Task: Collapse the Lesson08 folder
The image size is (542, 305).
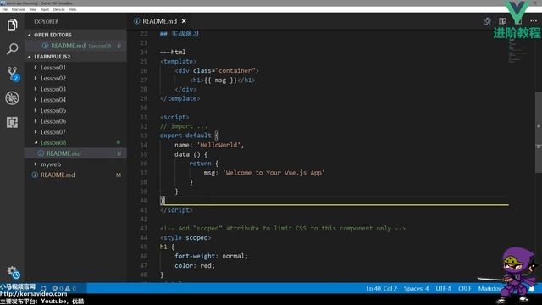Action: pos(53,142)
